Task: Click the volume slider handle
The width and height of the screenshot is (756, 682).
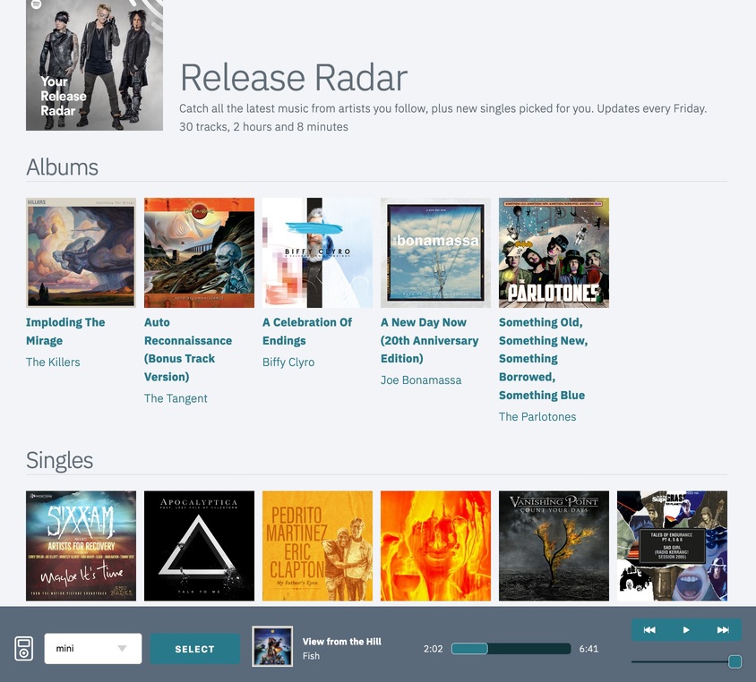Action: coord(735,661)
